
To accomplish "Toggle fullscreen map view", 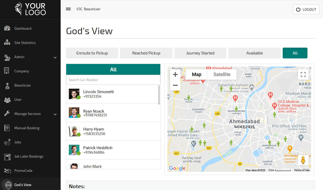I will pos(303,74).
